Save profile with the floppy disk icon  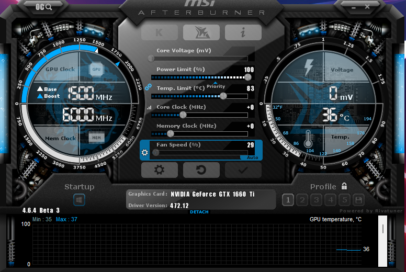tap(358, 200)
